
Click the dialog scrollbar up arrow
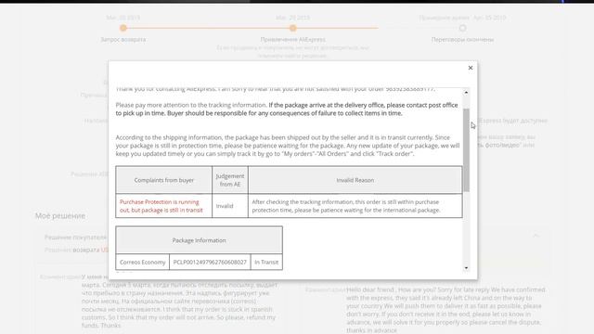click(x=466, y=92)
